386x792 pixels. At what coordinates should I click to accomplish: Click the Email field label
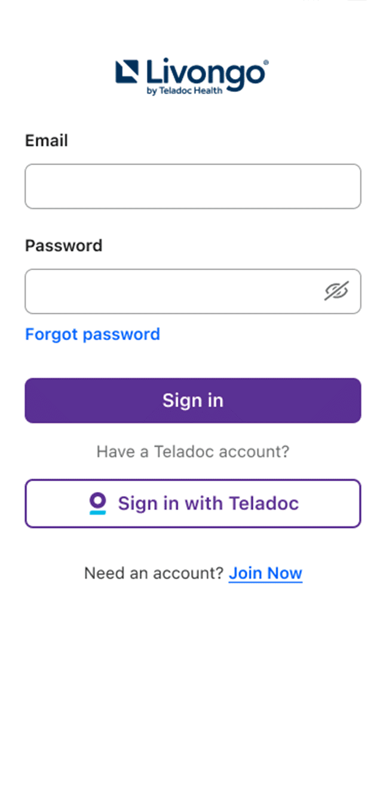pos(47,140)
